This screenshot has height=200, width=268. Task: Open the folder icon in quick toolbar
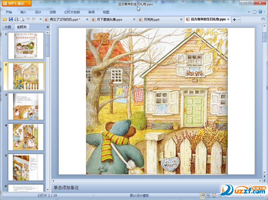pyautogui.click(x=5, y=19)
